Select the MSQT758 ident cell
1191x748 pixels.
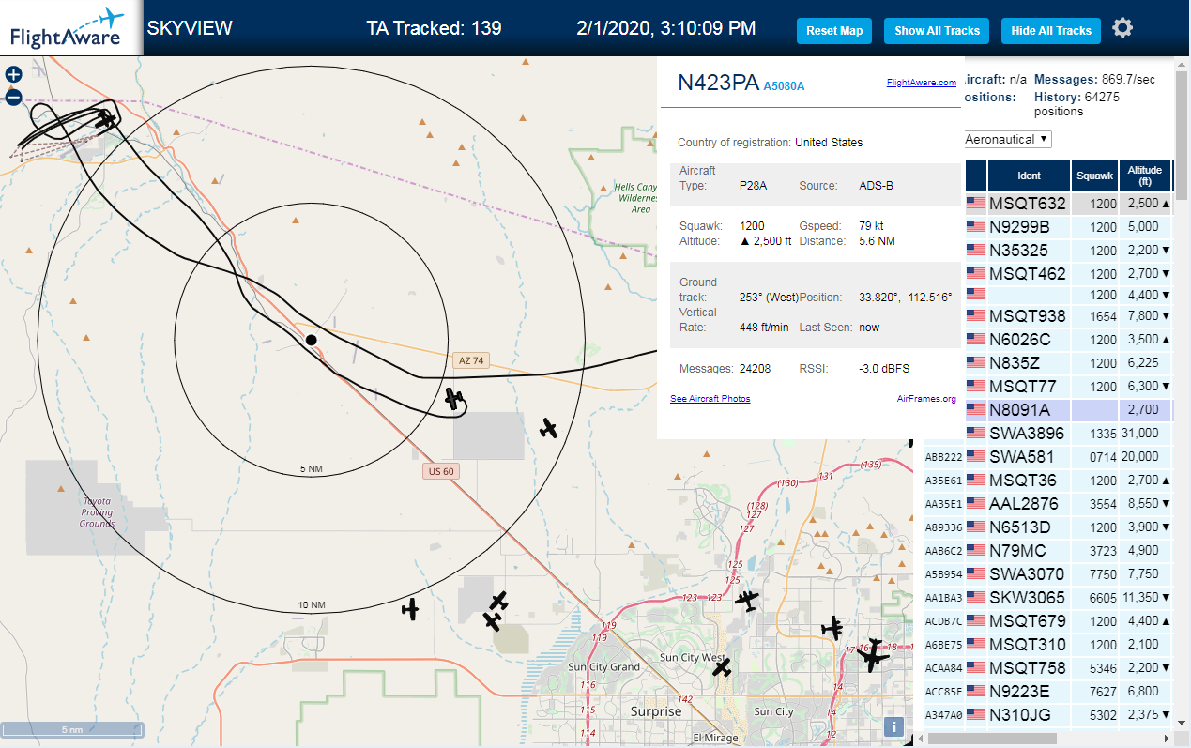(x=1029, y=667)
